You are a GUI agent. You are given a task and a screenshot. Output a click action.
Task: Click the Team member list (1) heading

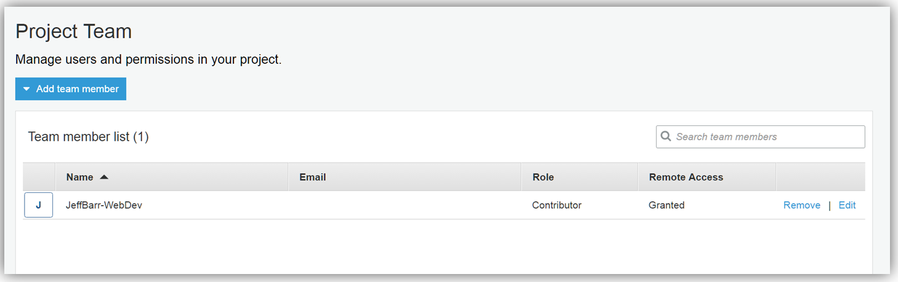[89, 136]
